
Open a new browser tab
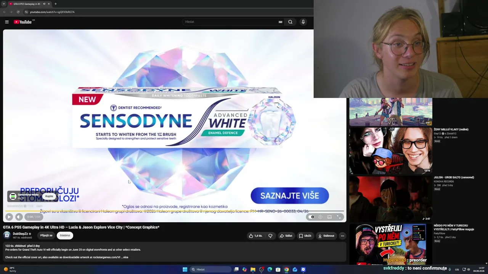click(x=56, y=4)
